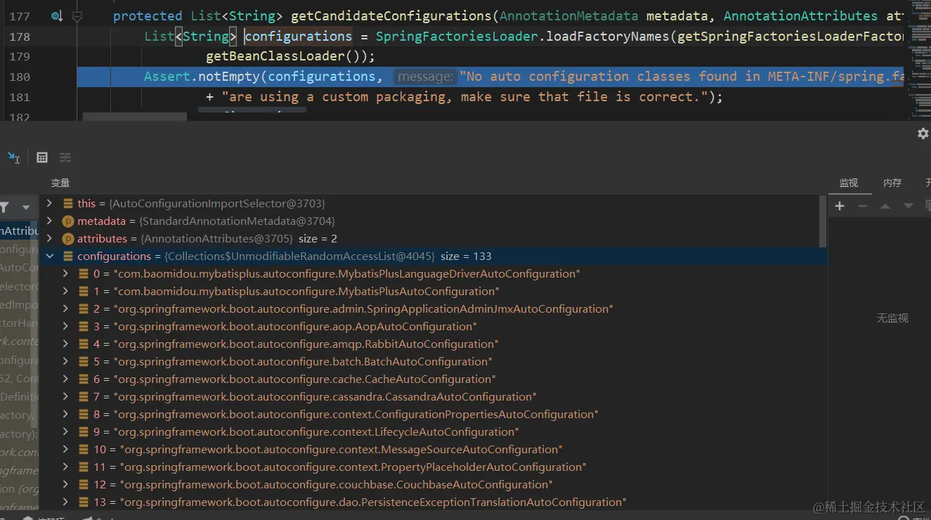The image size is (931, 520).
Task: Move watch down with down arrow icon
Action: pyautogui.click(x=908, y=206)
